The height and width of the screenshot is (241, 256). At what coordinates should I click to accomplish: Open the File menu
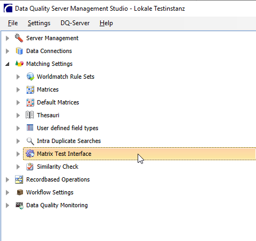[13, 23]
